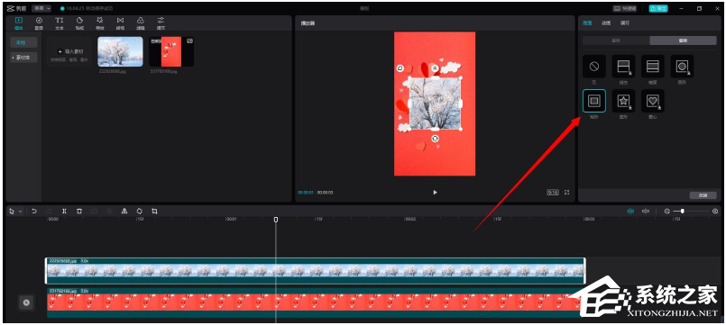Select the None (无) mask option
Screen dimensions: 726x325
point(594,67)
